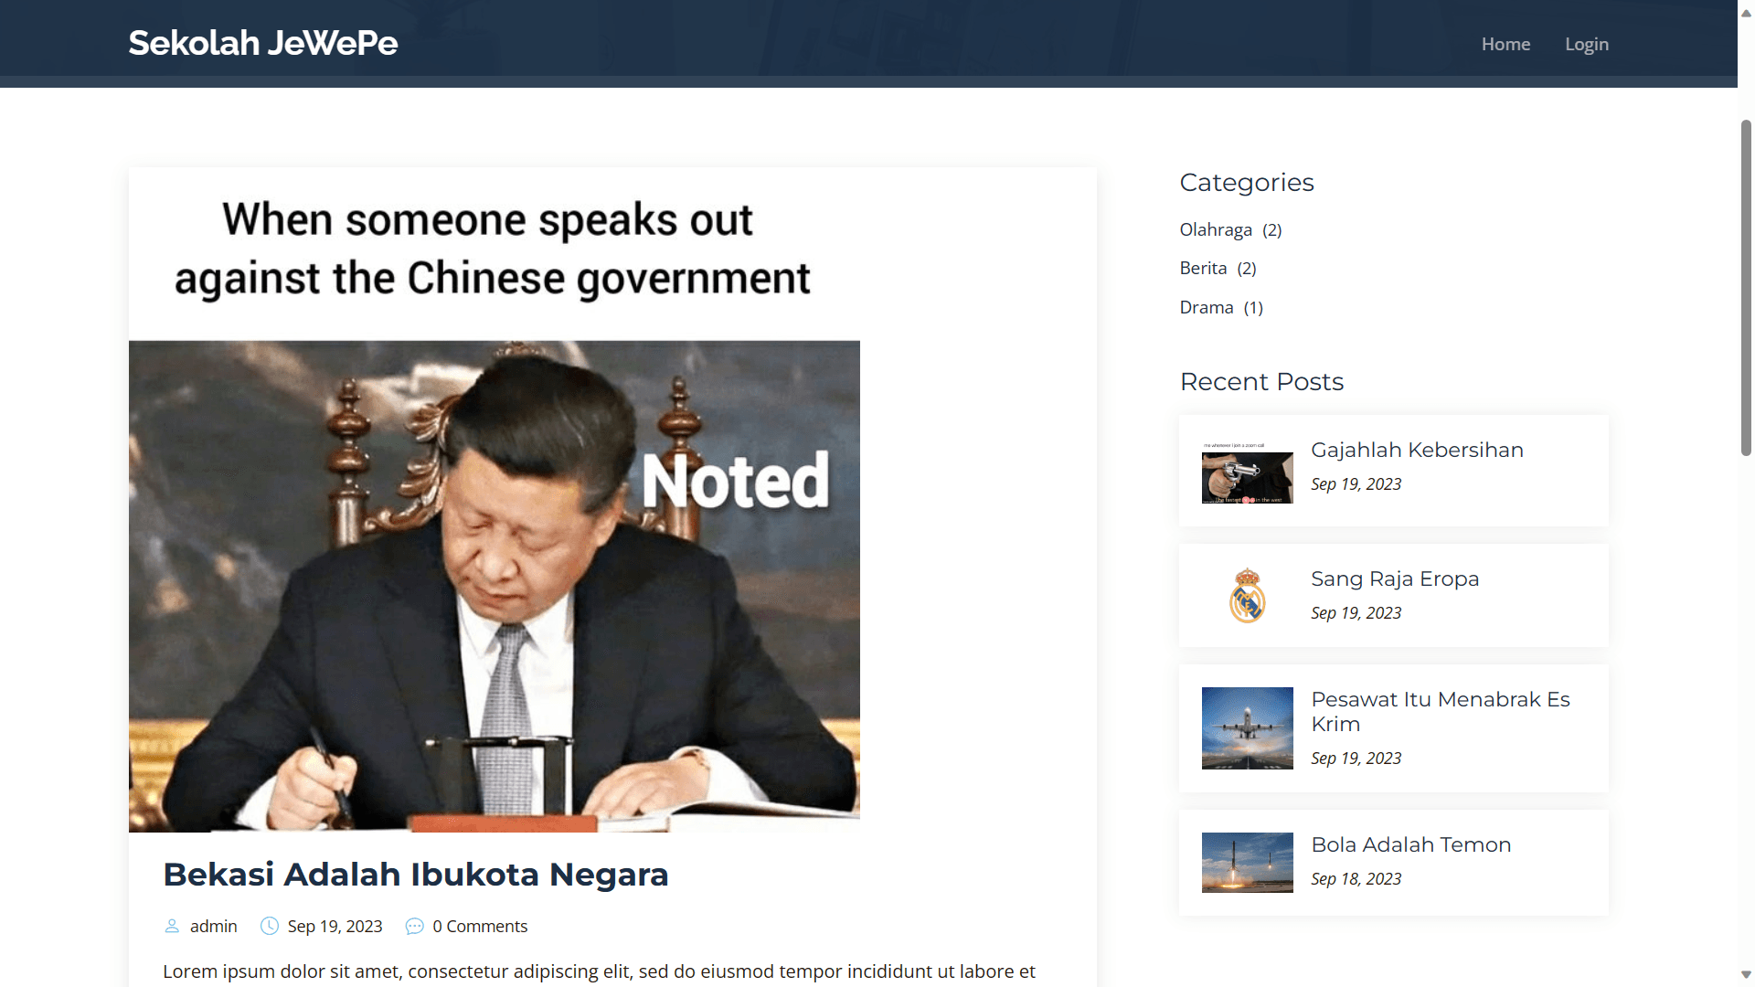Open the airplane thumbnail post

1247,728
